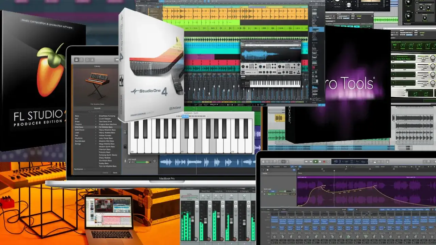Click the Logic LCD position display 46 3 1 147
This screenshot has width=436, height=245.
pyautogui.click(x=341, y=162)
